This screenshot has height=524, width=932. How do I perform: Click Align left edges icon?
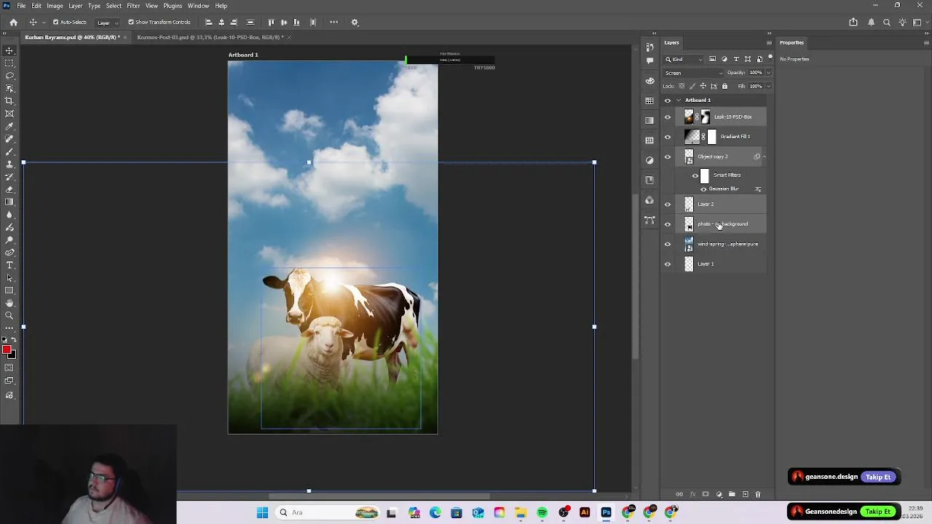pos(209,22)
